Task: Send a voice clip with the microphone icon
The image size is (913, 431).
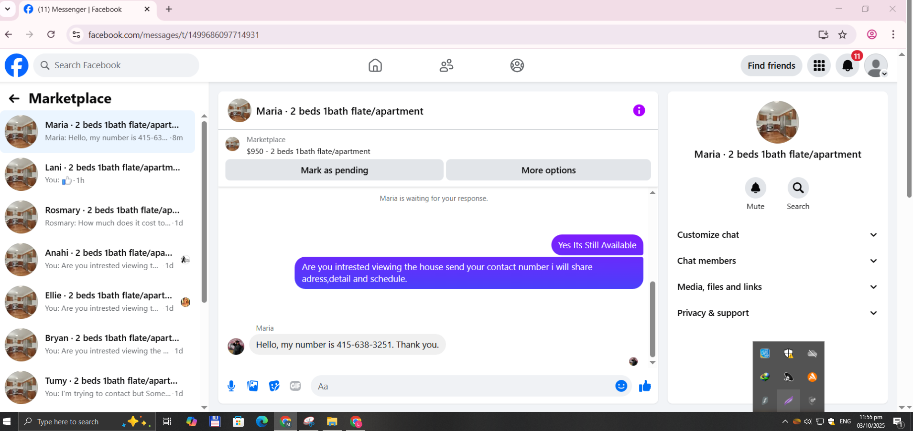Action: (x=231, y=386)
